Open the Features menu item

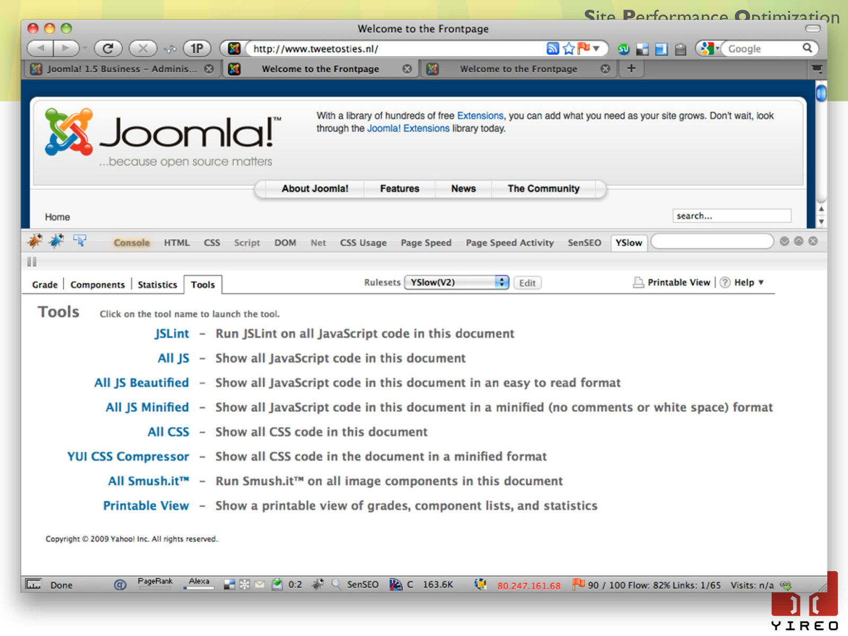(400, 189)
